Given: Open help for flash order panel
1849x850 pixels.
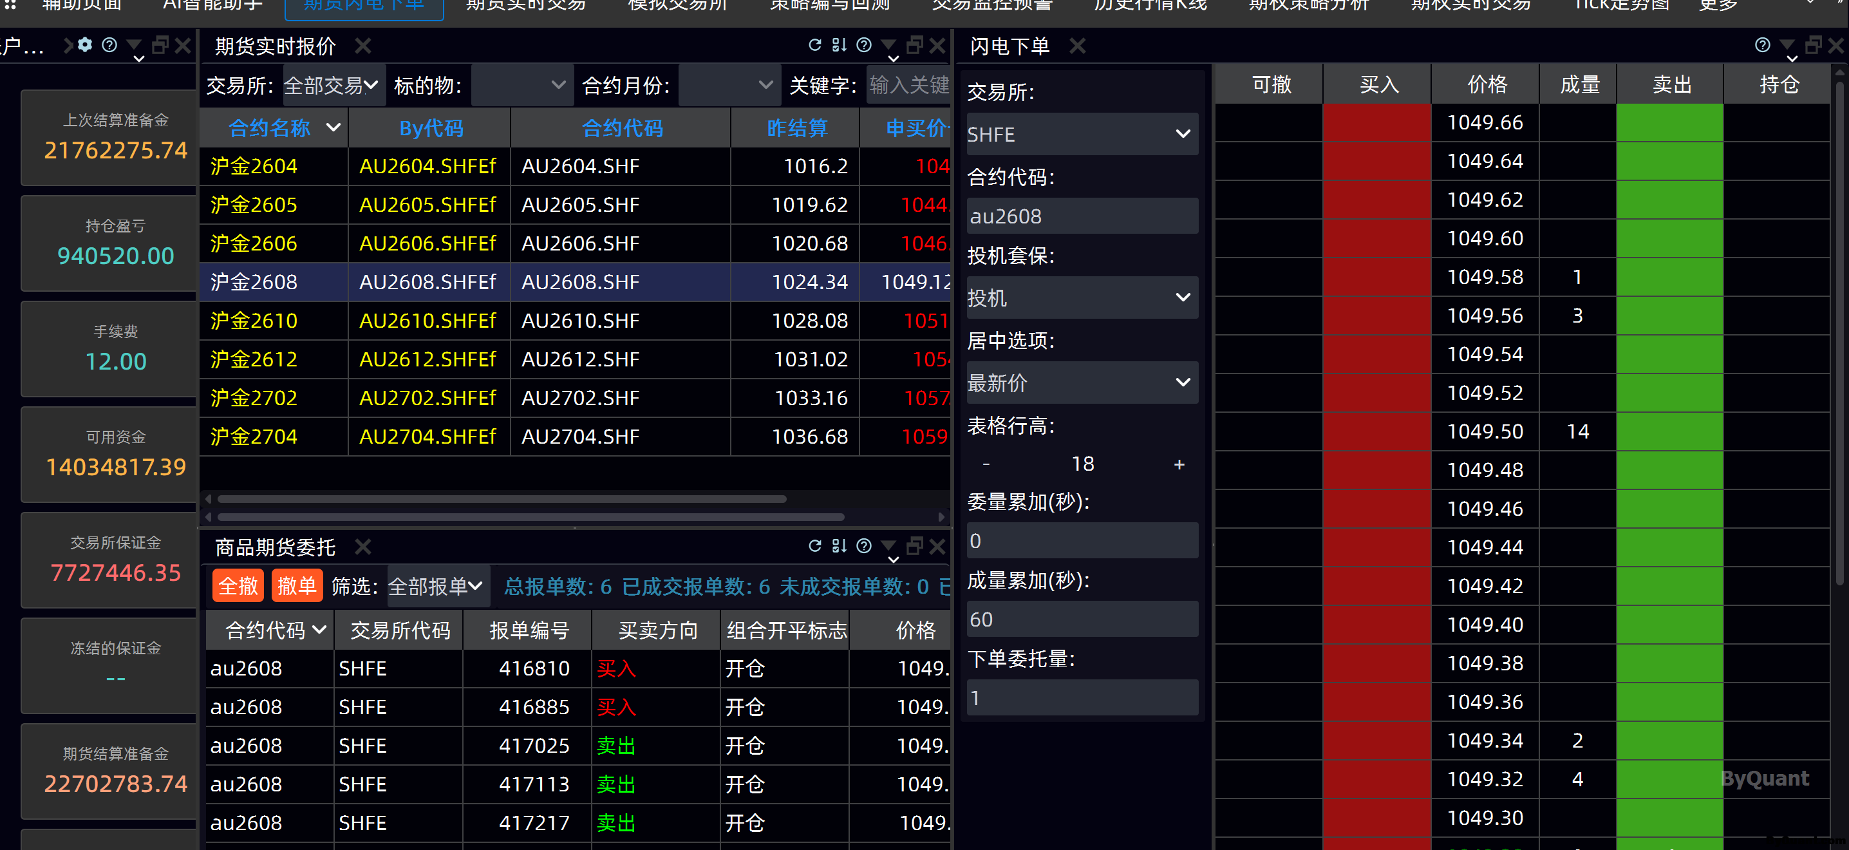Looking at the screenshot, I should click(1762, 45).
